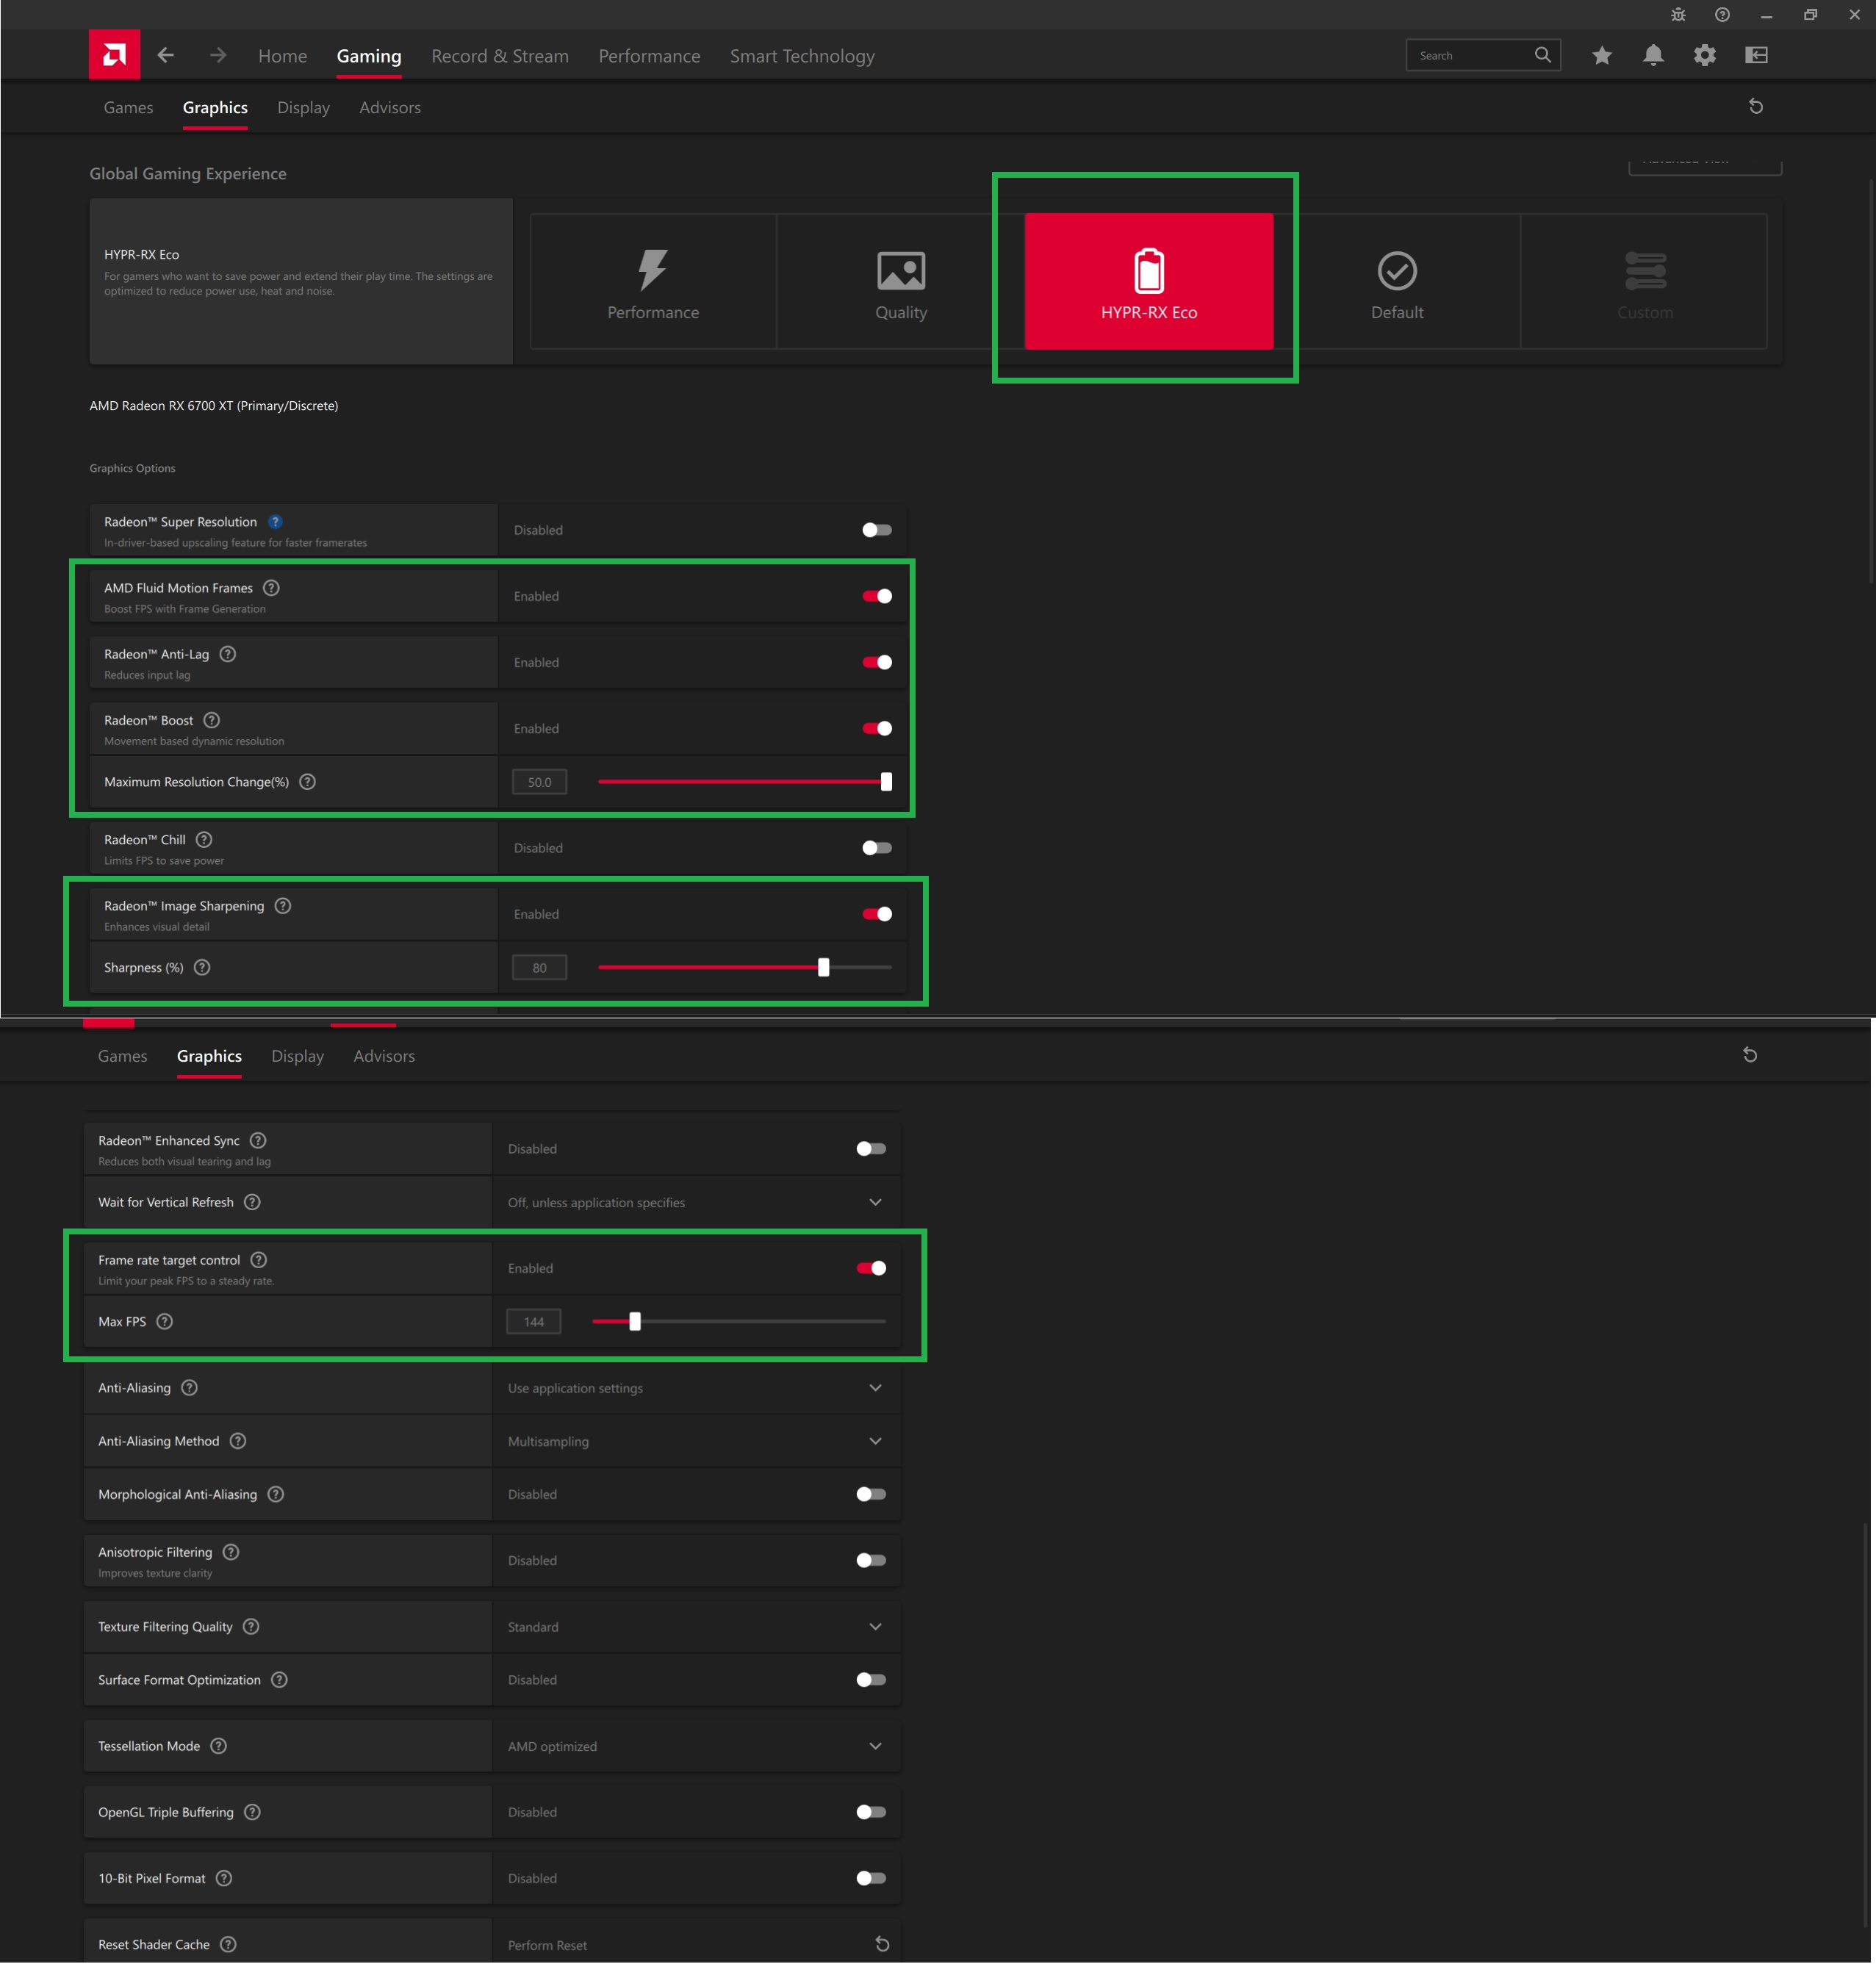The image size is (1876, 1964).
Task: Open Texture Filtering Quality dropdown
Action: tap(875, 1626)
